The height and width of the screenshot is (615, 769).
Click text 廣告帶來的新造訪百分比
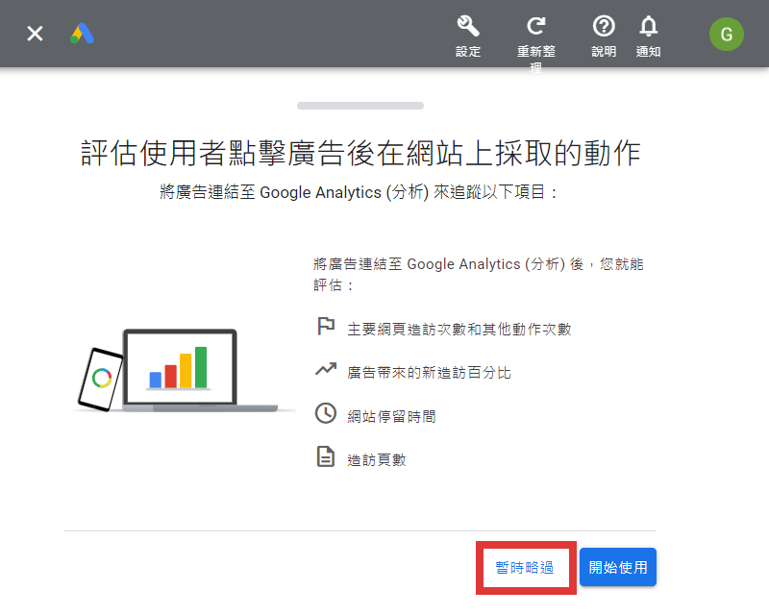click(429, 373)
